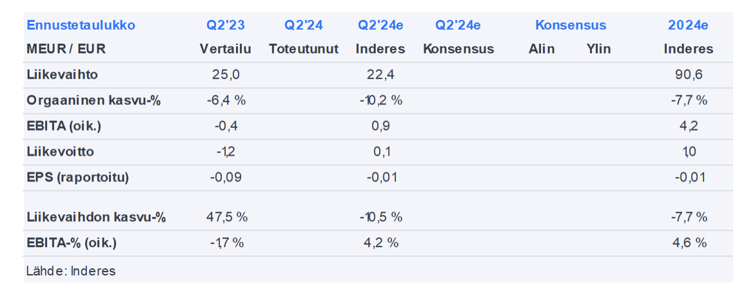Click the Alin sub-header
The image size is (735, 296).
coord(542,49)
